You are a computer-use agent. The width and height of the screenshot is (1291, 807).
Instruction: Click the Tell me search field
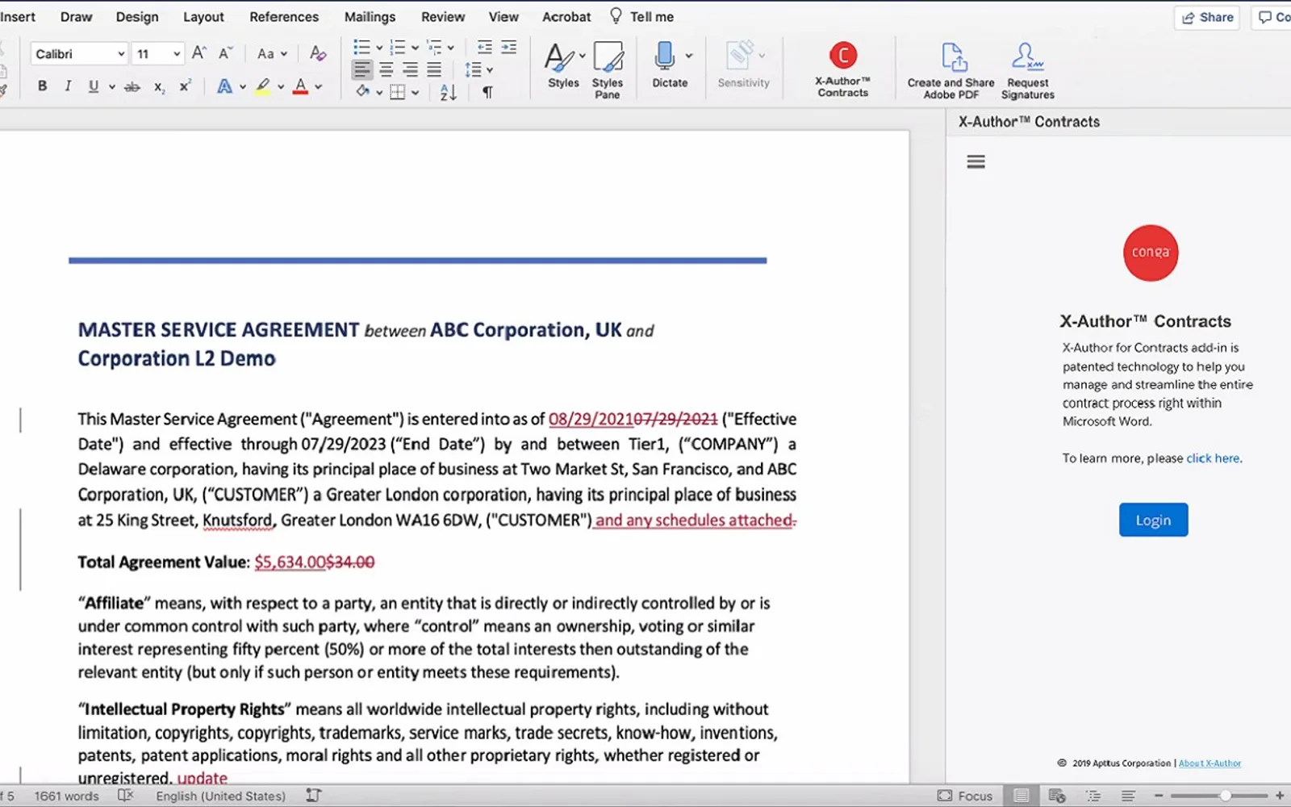(x=641, y=17)
